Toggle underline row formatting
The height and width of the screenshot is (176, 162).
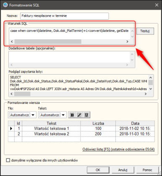point(86,115)
